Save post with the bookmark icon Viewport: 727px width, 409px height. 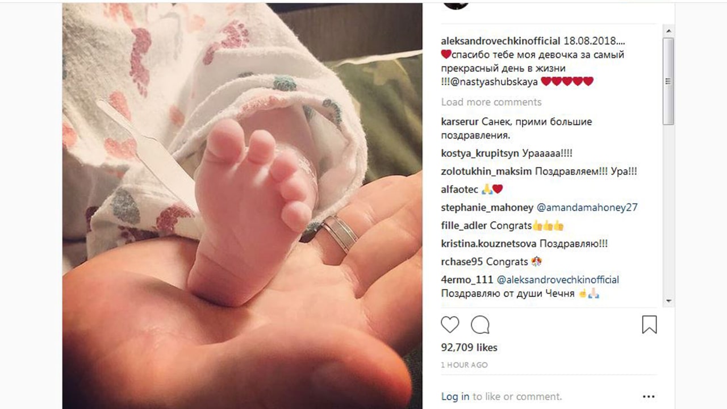(649, 325)
